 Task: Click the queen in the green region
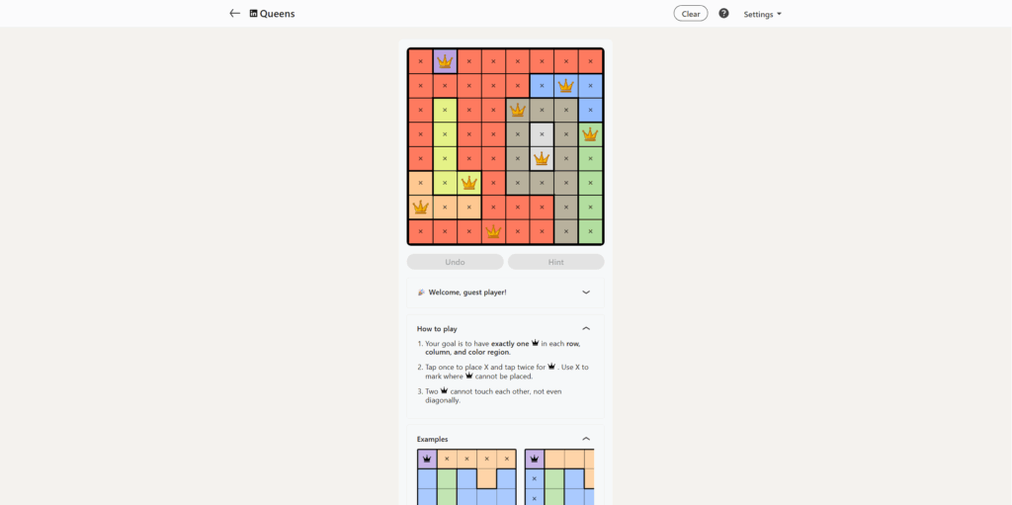590,134
